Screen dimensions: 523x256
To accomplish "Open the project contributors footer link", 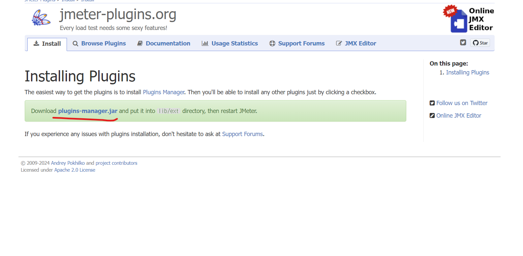I will (116, 163).
